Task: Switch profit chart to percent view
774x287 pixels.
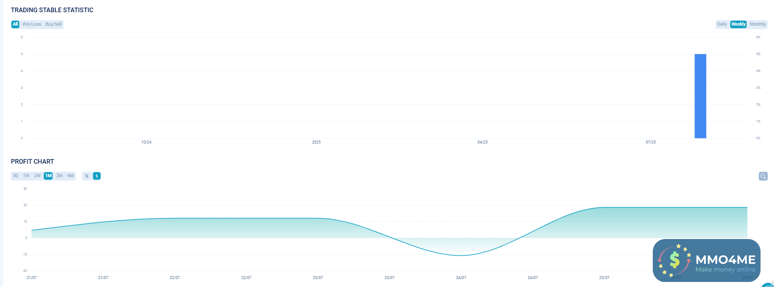Action: point(87,176)
